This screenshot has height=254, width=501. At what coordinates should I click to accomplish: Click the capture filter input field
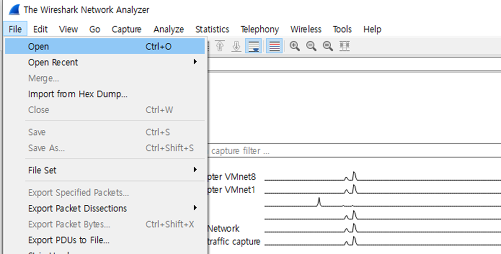[x=354, y=150]
